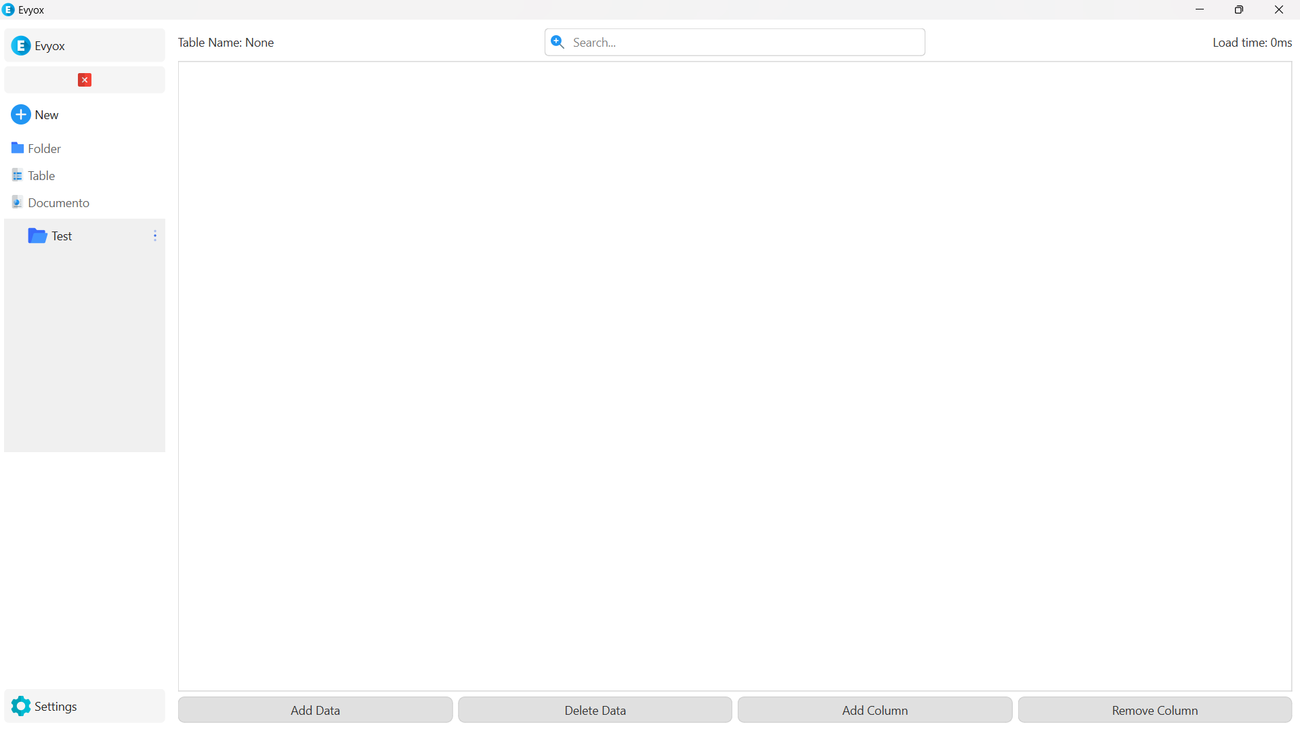
Task: Click the New label text
Action: click(47, 115)
